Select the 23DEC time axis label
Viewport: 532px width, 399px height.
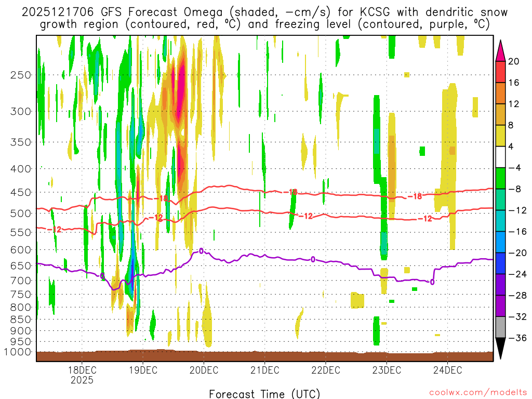click(x=387, y=370)
